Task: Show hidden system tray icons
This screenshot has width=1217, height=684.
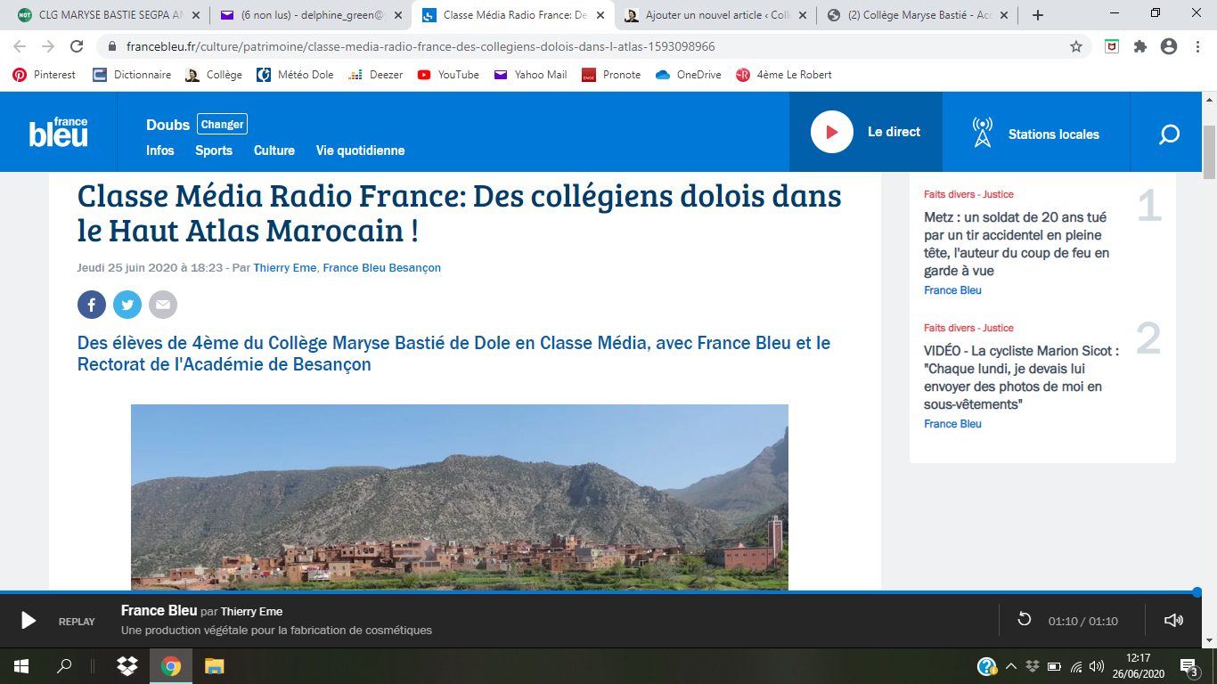Action: click(1010, 666)
